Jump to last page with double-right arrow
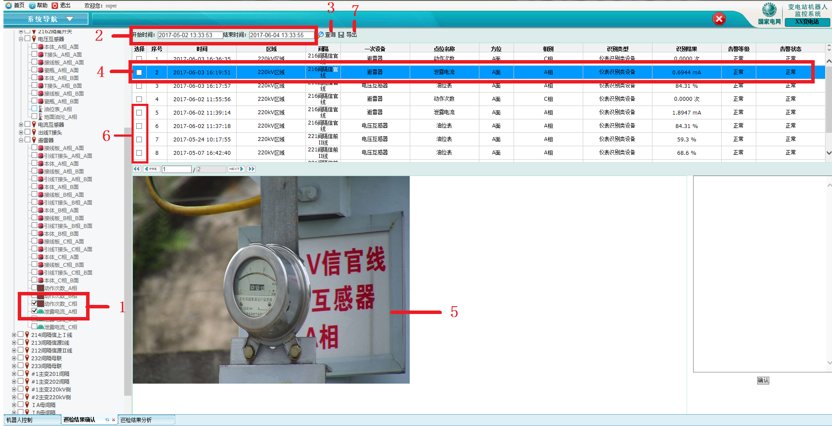 coord(251,169)
